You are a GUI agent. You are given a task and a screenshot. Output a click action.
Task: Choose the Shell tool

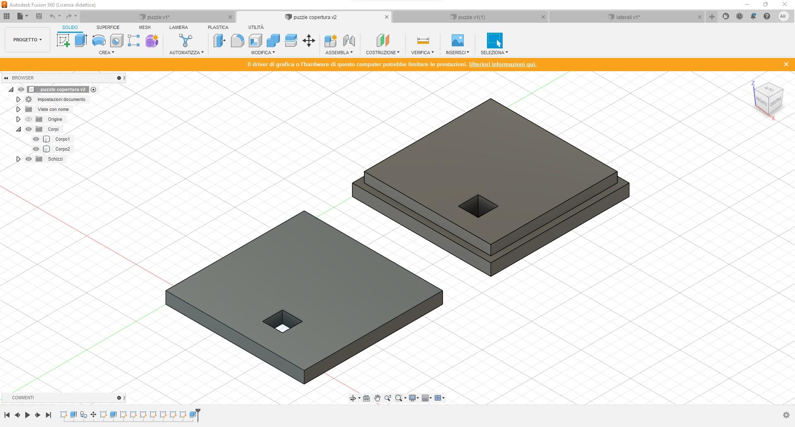pyautogui.click(x=255, y=41)
